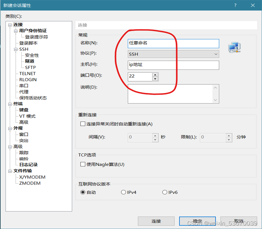This screenshot has height=229, width=262.
Task: Select ZMODEM in the tree
Action: 30,183
